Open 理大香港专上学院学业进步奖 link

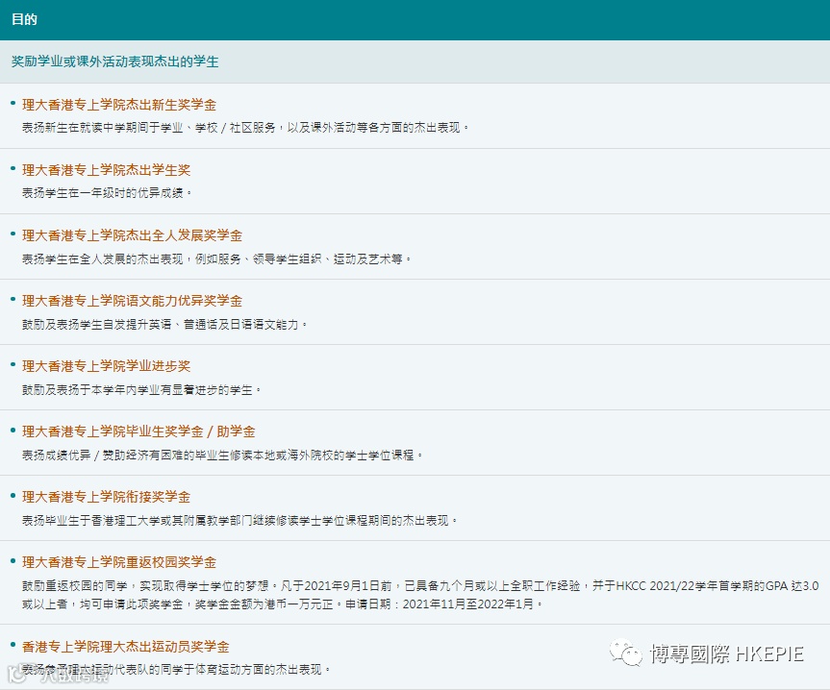pyautogui.click(x=106, y=366)
